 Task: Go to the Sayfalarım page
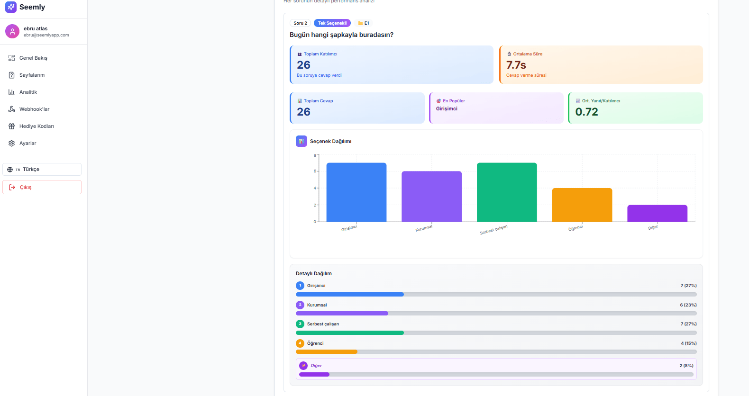32,75
